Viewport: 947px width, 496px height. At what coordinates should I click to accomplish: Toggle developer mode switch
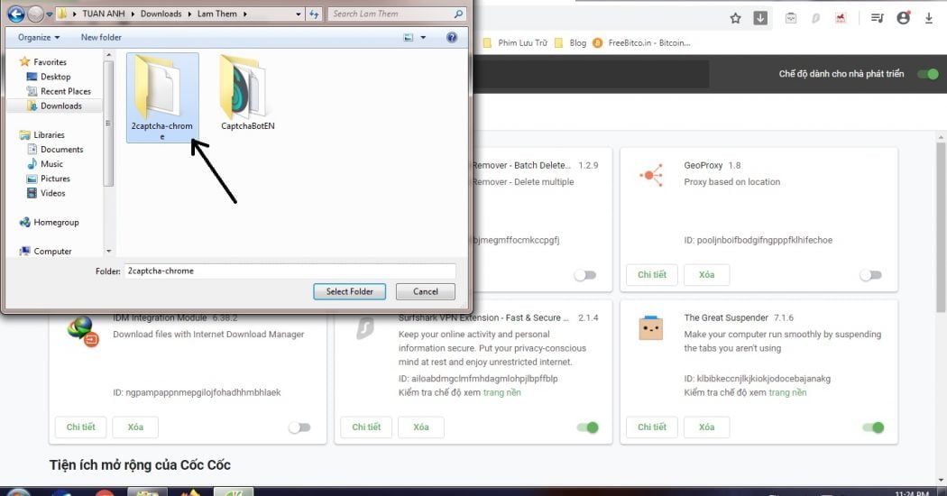click(927, 74)
